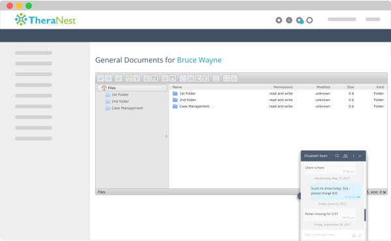Open the chat bubble icon in Elizabeth Keen header
The width and height of the screenshot is (391, 241).
[x=337, y=156]
